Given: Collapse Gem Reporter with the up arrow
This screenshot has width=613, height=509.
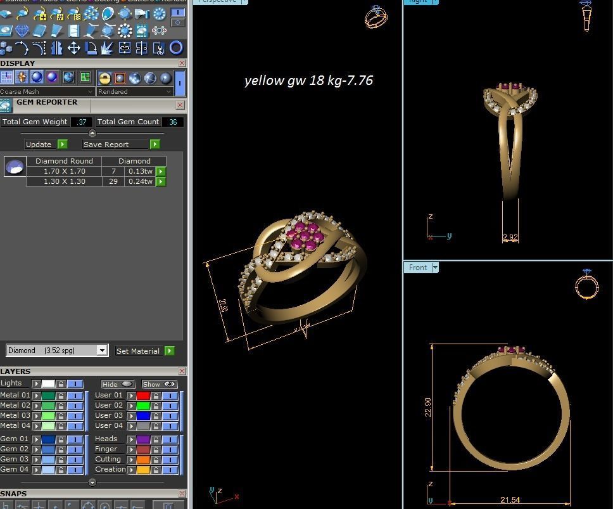Looking at the screenshot, I should (92, 133).
